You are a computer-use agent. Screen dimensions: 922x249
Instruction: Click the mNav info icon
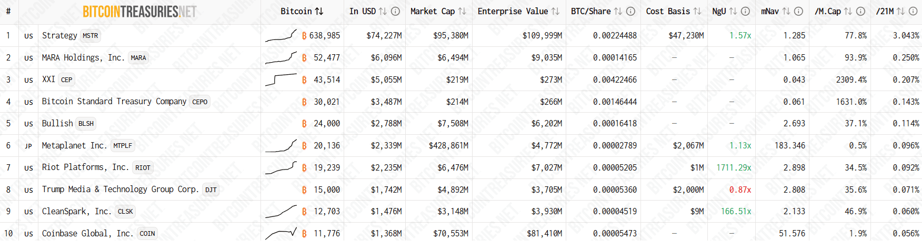(x=798, y=11)
